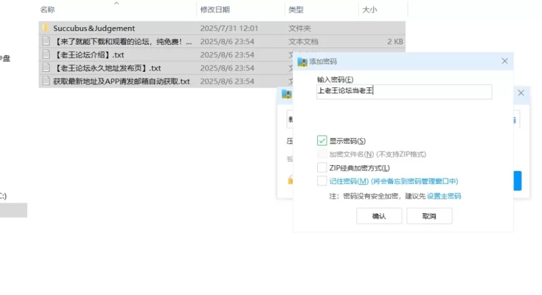Click the 记住密码(M) blue link text
Screen dimensions: 542x295
pos(394,181)
